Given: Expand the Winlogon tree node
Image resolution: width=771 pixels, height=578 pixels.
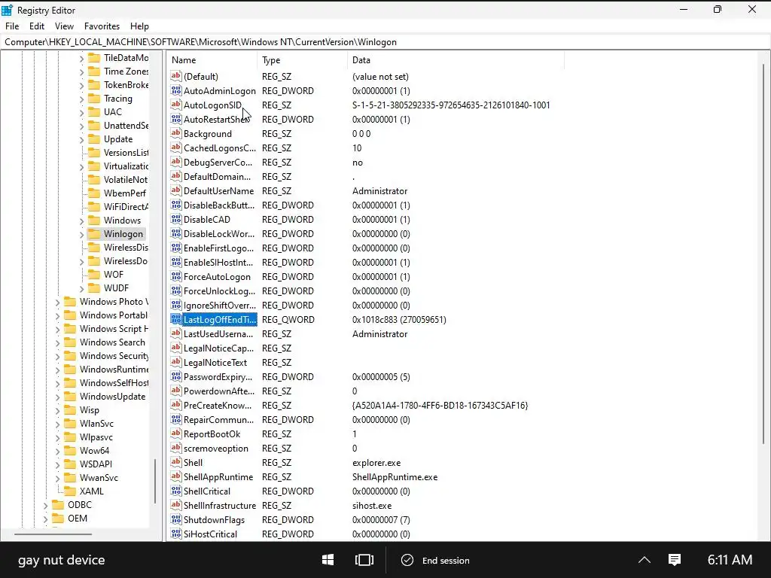Looking at the screenshot, I should click(x=81, y=235).
